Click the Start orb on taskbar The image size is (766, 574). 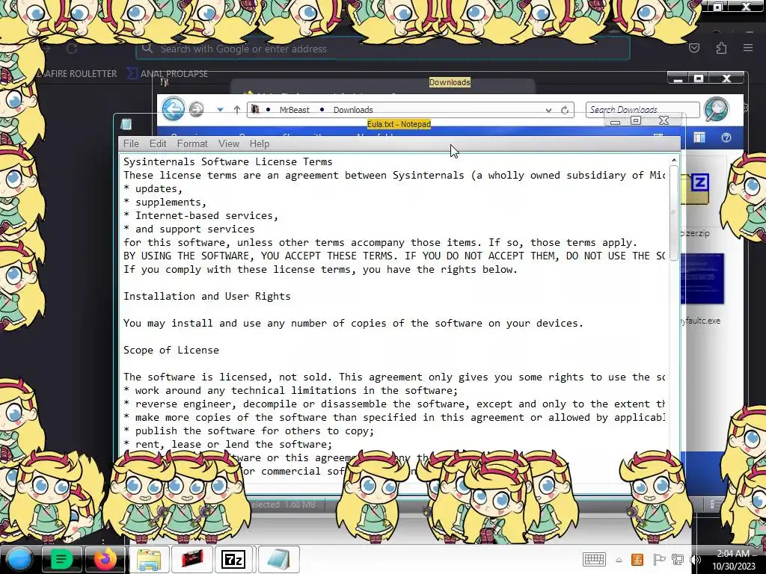19,560
